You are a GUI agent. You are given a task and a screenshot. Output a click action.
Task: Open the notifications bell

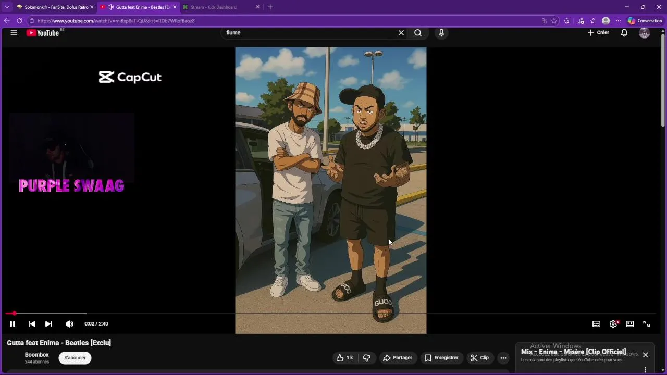(x=624, y=33)
